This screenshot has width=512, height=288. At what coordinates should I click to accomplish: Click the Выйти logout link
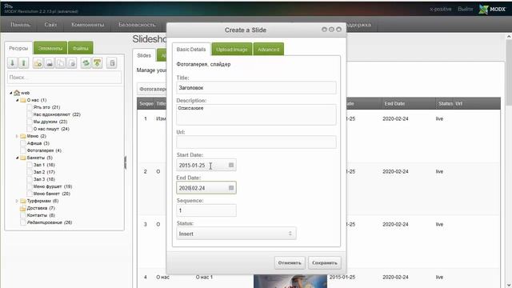[x=466, y=9]
